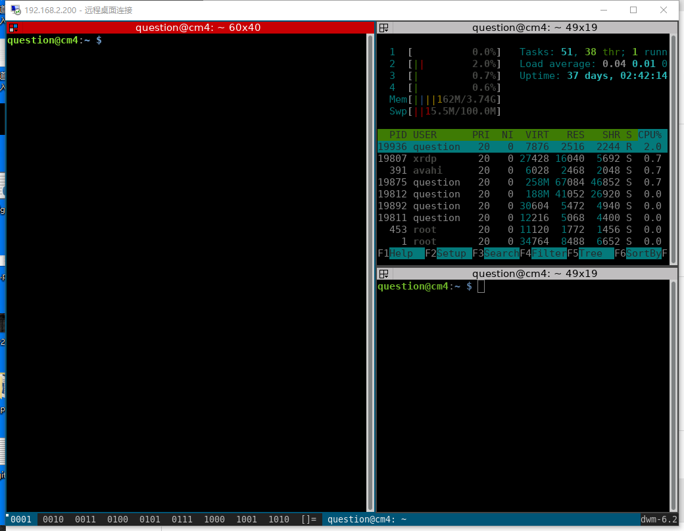Click the group icon in the bottom-right terminal titlebar
The width and height of the screenshot is (684, 531).
pyautogui.click(x=385, y=274)
